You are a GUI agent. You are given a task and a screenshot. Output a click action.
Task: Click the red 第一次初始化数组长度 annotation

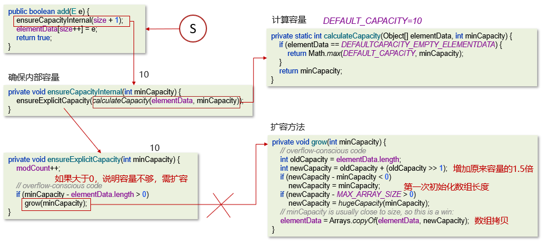(x=446, y=186)
